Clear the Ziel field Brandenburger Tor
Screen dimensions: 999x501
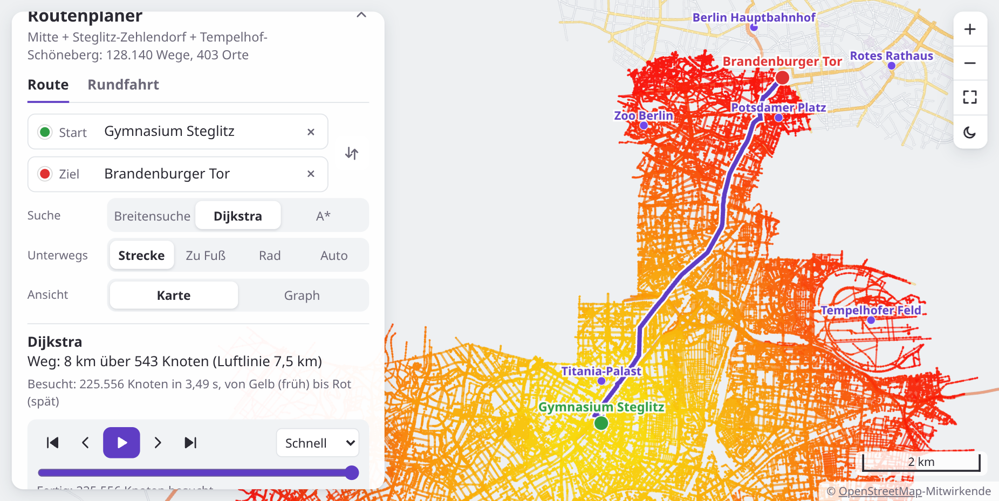[311, 174]
